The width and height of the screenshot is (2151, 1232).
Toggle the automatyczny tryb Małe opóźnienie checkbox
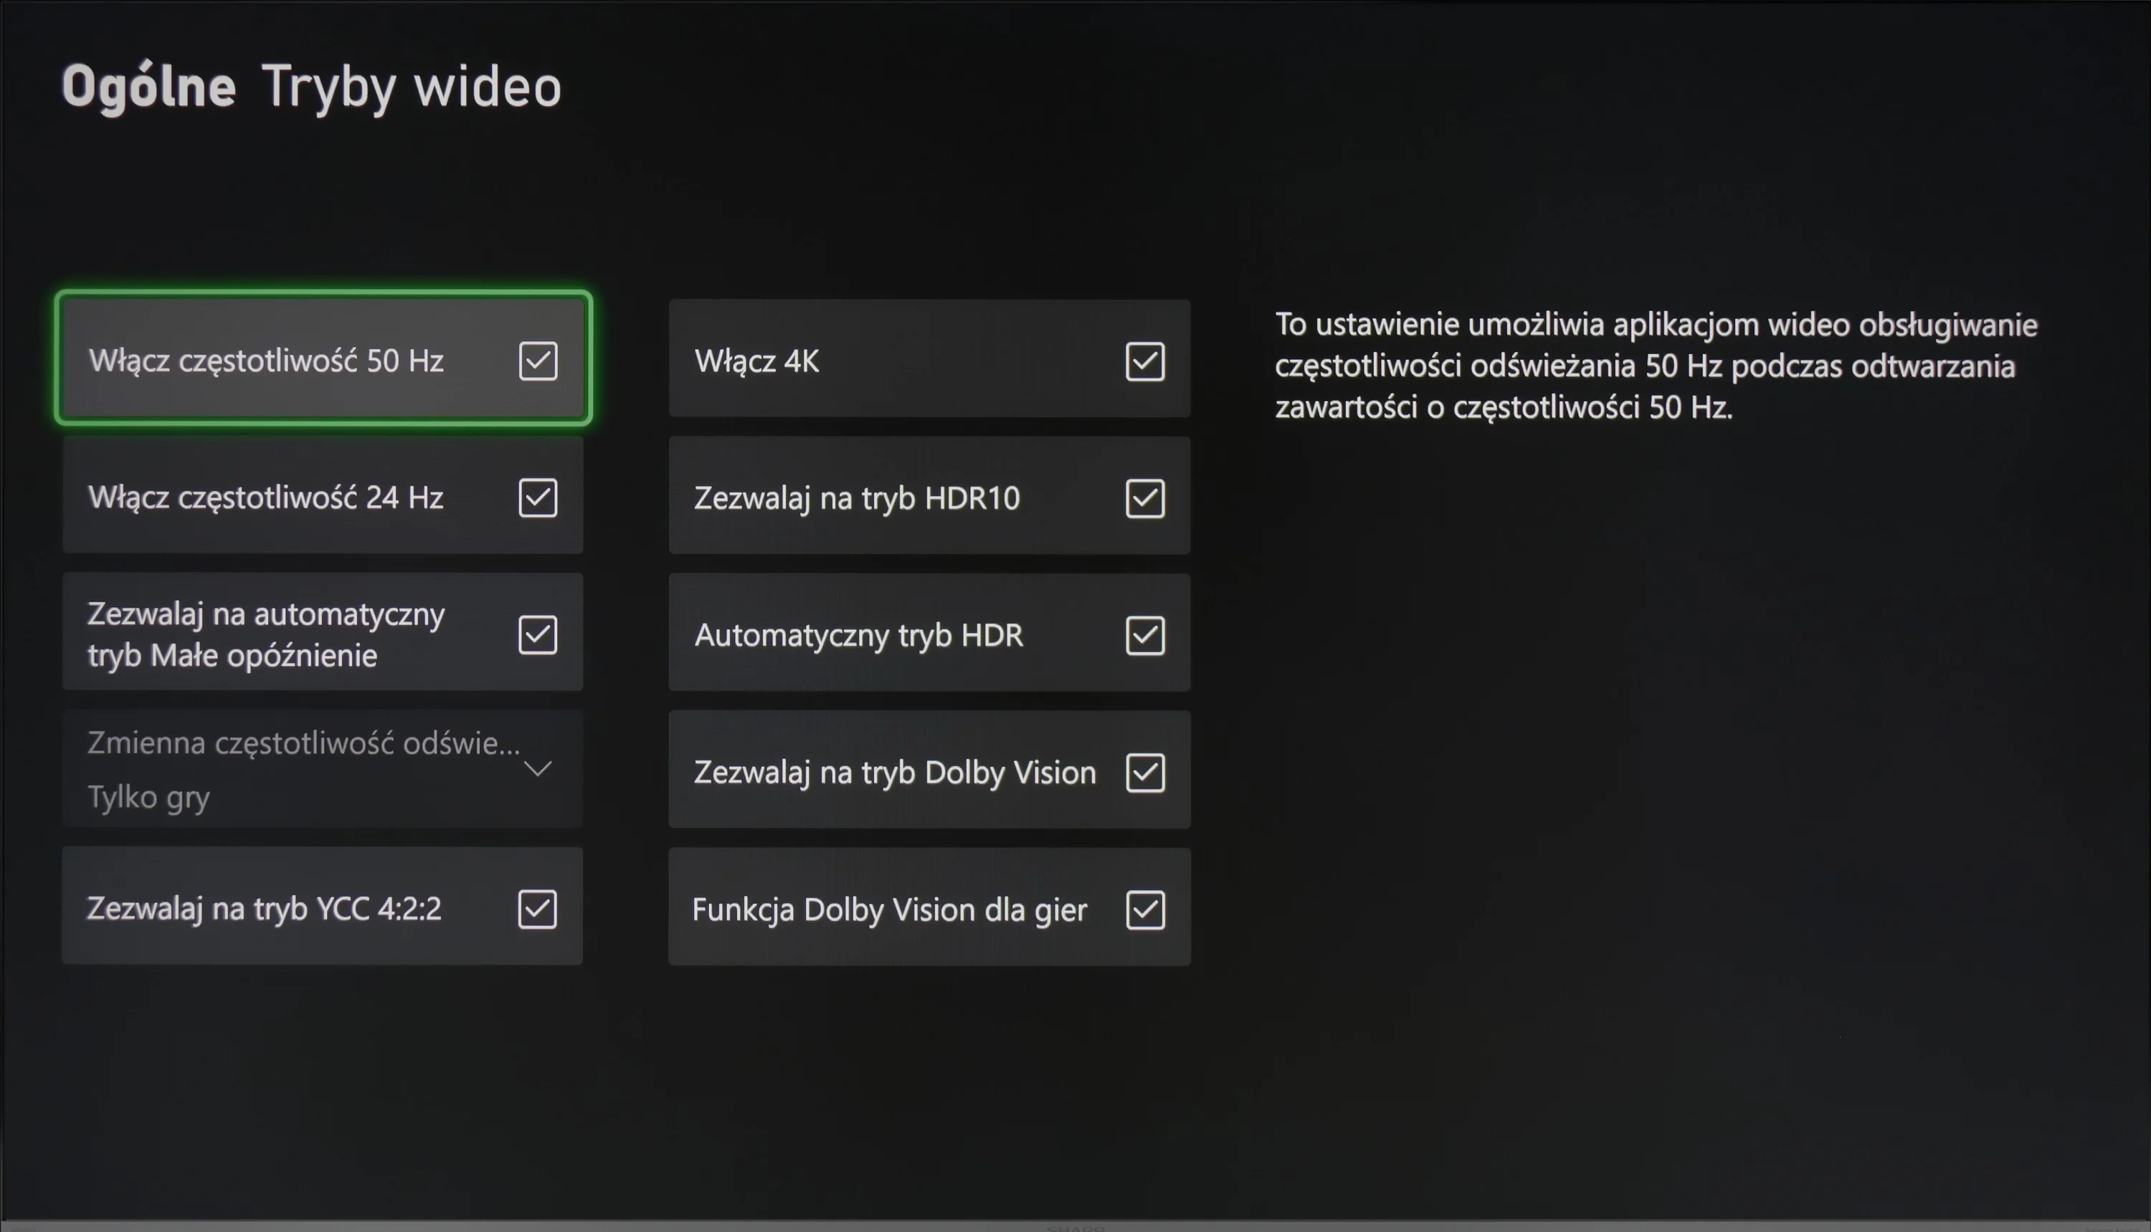(x=538, y=634)
